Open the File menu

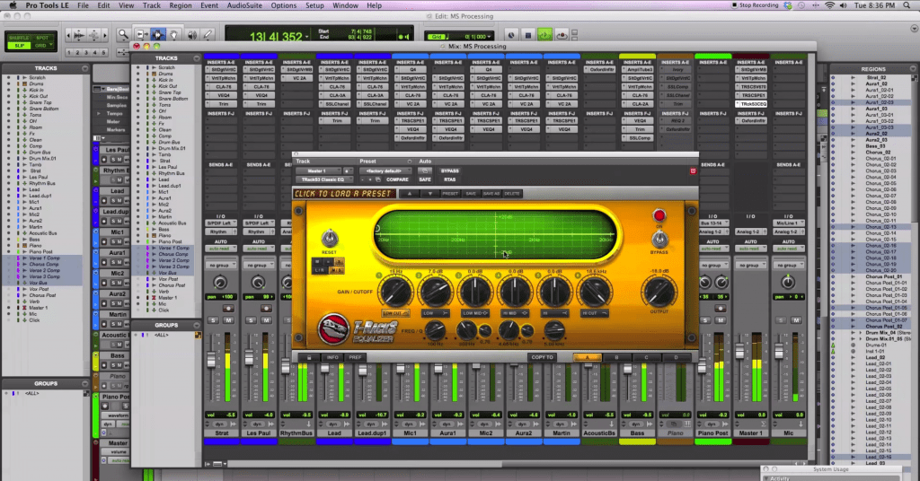[x=83, y=5]
